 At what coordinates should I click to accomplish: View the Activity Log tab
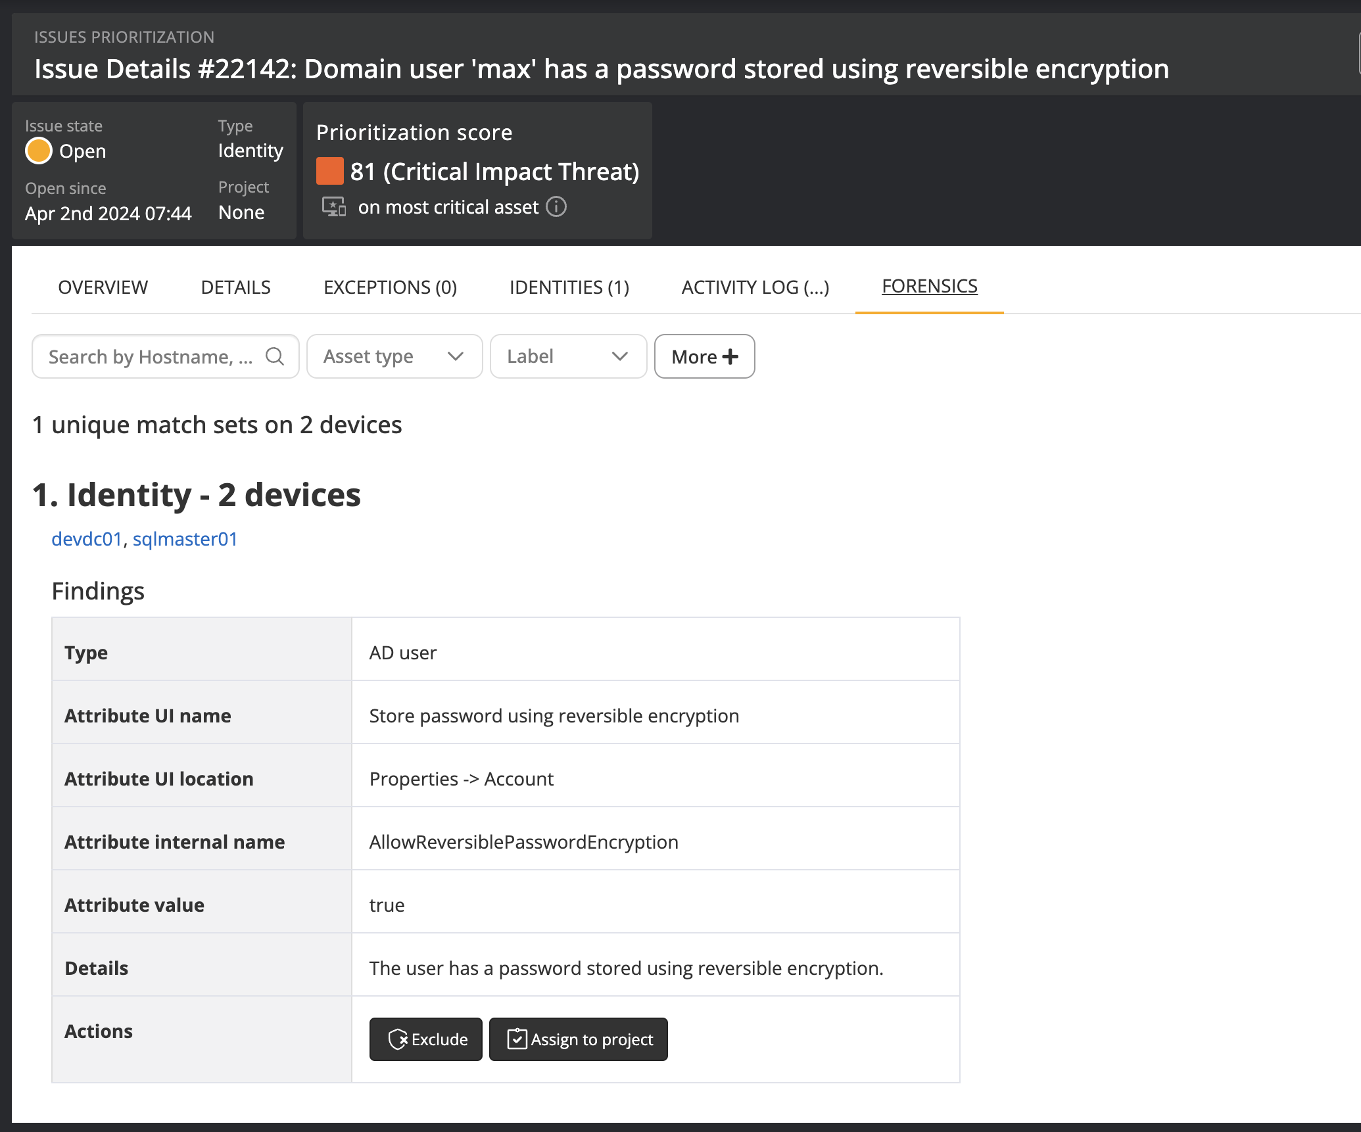pyautogui.click(x=755, y=287)
